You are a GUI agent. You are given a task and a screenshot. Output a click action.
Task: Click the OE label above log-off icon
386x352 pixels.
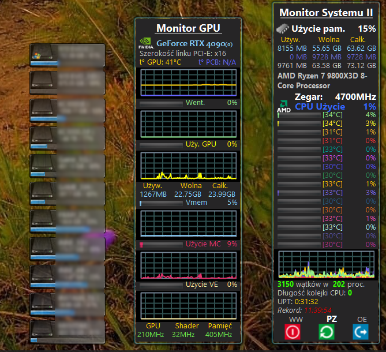point(362,320)
